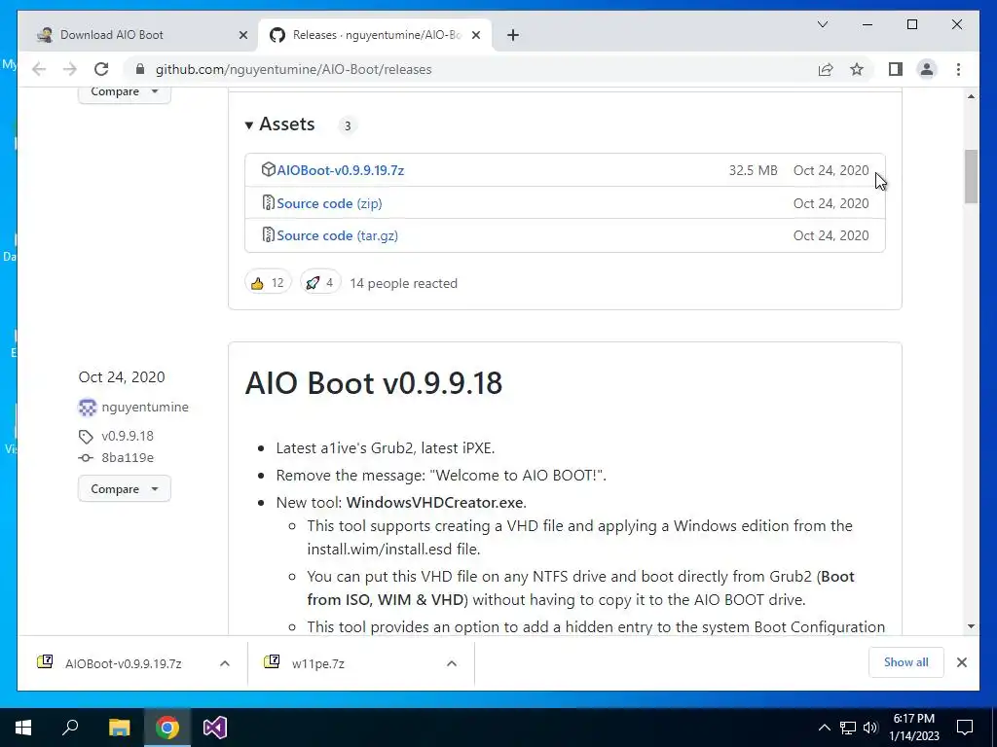Open the volume control tray icon
This screenshot has width=997, height=747.
pos(870,728)
